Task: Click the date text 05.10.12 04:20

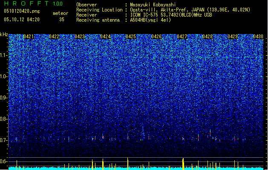Action: [x=22, y=20]
